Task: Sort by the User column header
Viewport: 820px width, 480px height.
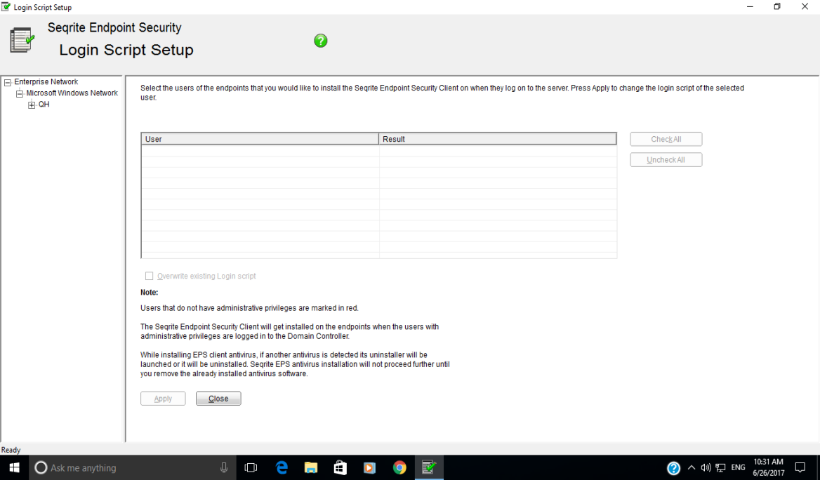Action: pos(260,139)
